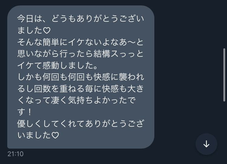The width and height of the screenshot is (227, 164).
Task: Click the line イケて感動しました。
Action: (x=58, y=65)
